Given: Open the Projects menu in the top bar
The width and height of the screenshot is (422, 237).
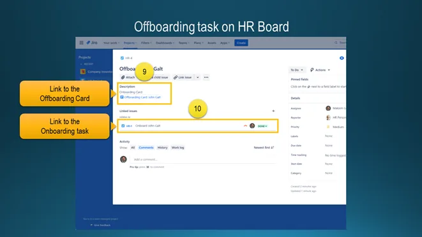Looking at the screenshot, I should [130, 43].
